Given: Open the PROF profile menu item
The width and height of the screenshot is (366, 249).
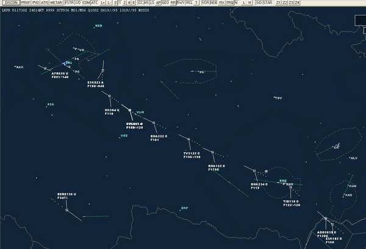Looking at the screenshot, I should 26,3.
